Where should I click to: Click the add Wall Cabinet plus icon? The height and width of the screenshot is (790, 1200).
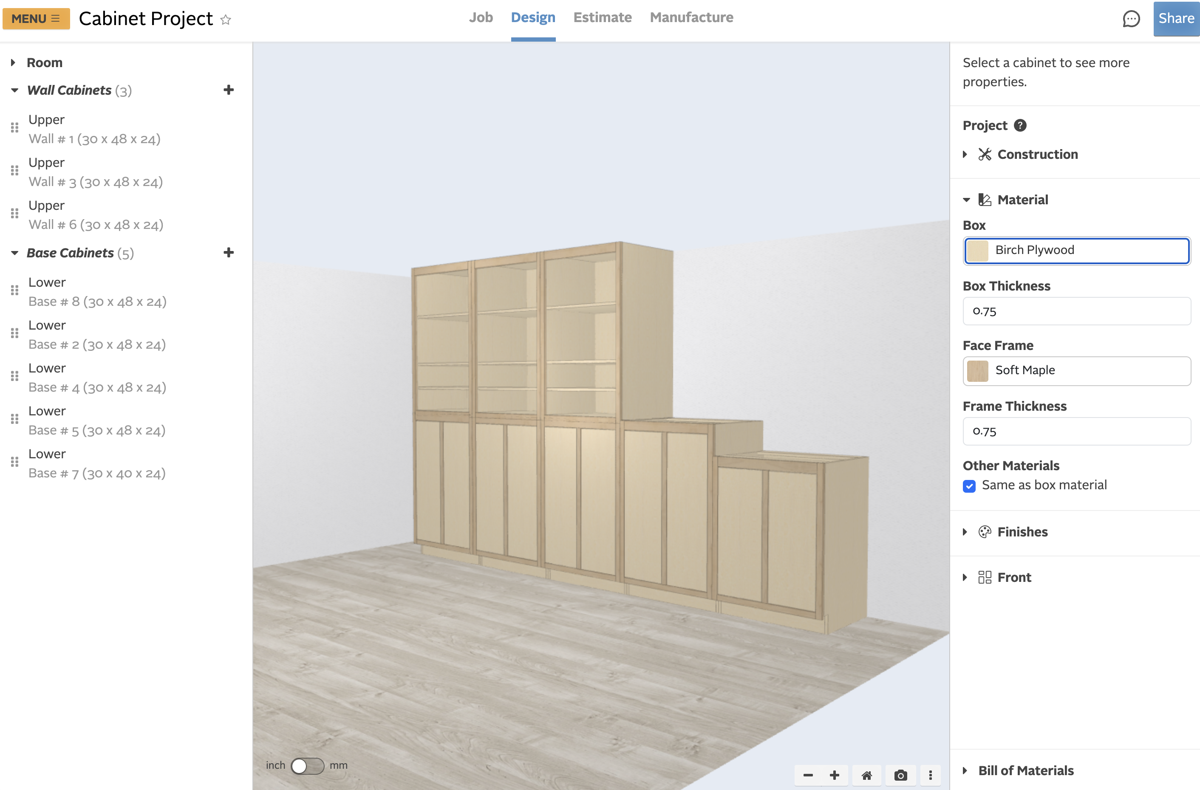click(x=229, y=90)
